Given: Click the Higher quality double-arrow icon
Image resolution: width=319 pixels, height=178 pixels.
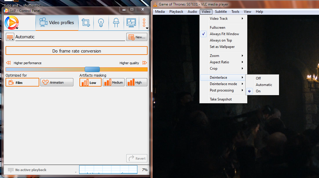Looking at the screenshot, I should click(x=145, y=63).
